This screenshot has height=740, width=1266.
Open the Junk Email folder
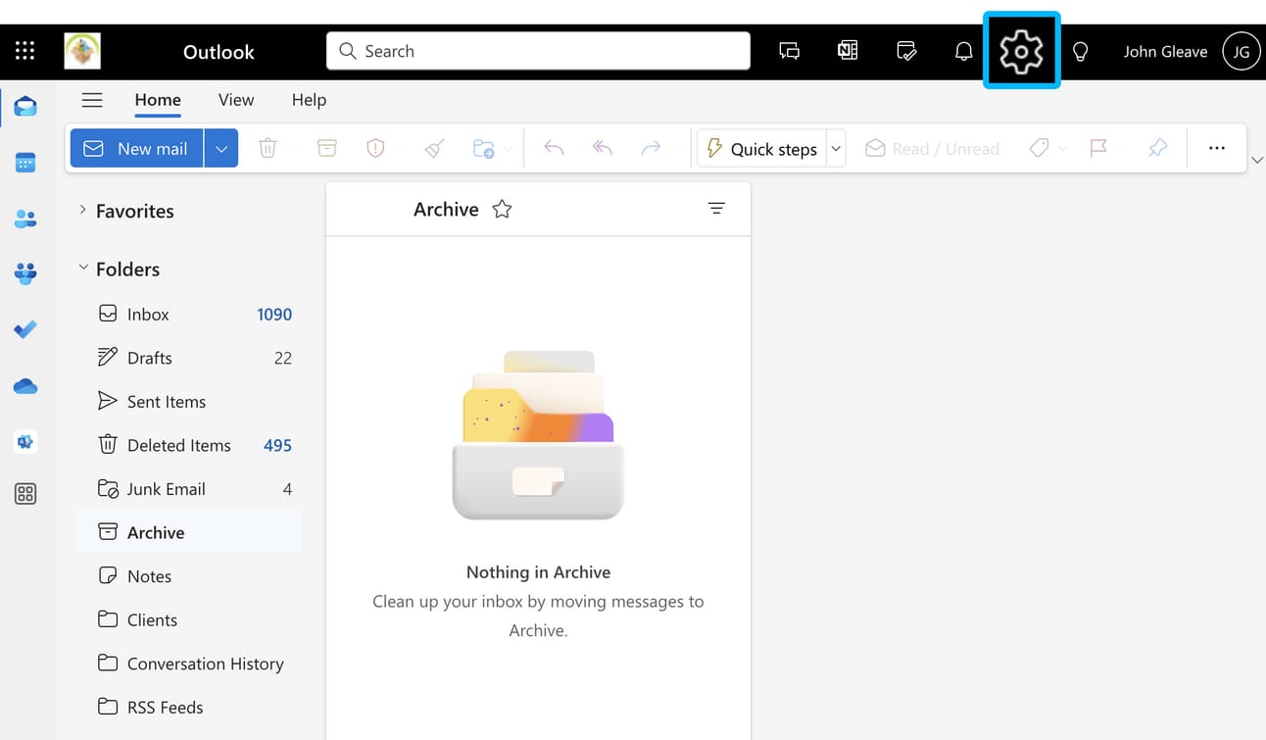click(x=187, y=488)
